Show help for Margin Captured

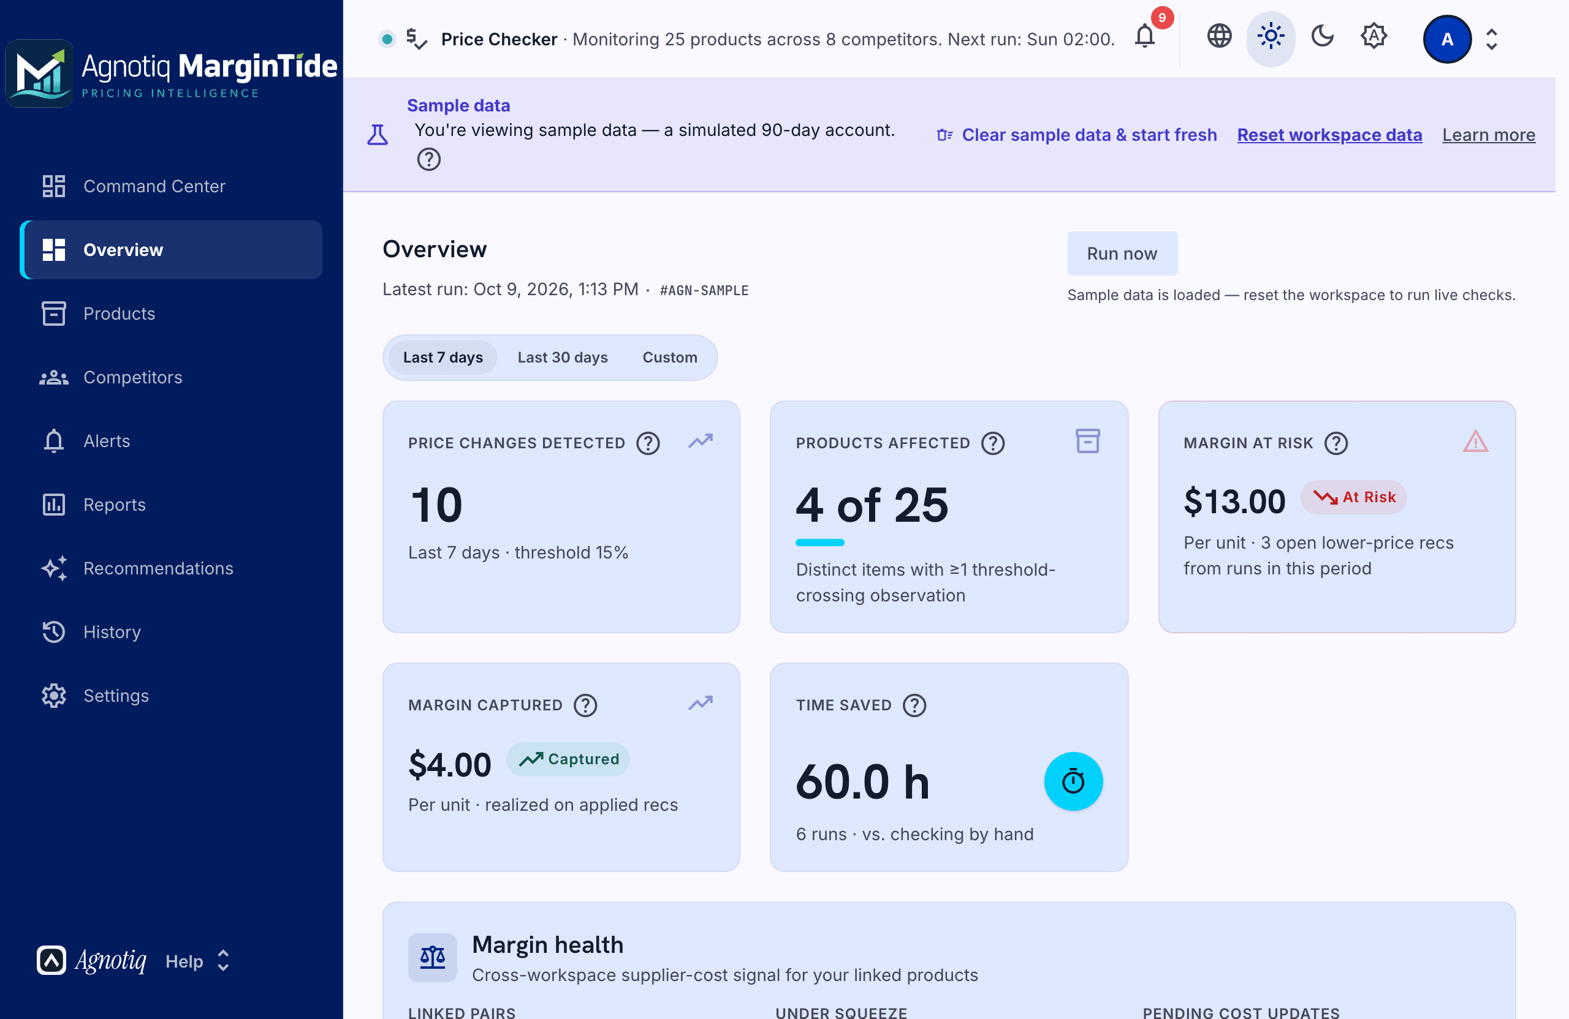585,705
